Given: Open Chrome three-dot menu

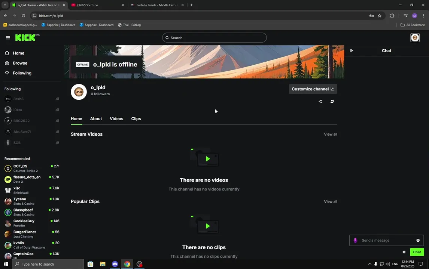Looking at the screenshot, I should click(x=423, y=16).
